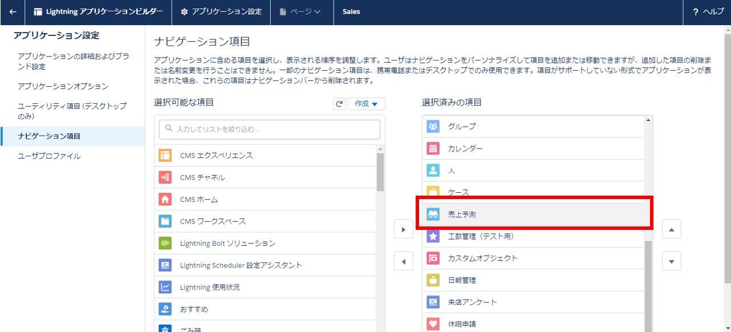This screenshot has width=731, height=332.
Task: Move selected item down with down arrow
Action: click(671, 261)
